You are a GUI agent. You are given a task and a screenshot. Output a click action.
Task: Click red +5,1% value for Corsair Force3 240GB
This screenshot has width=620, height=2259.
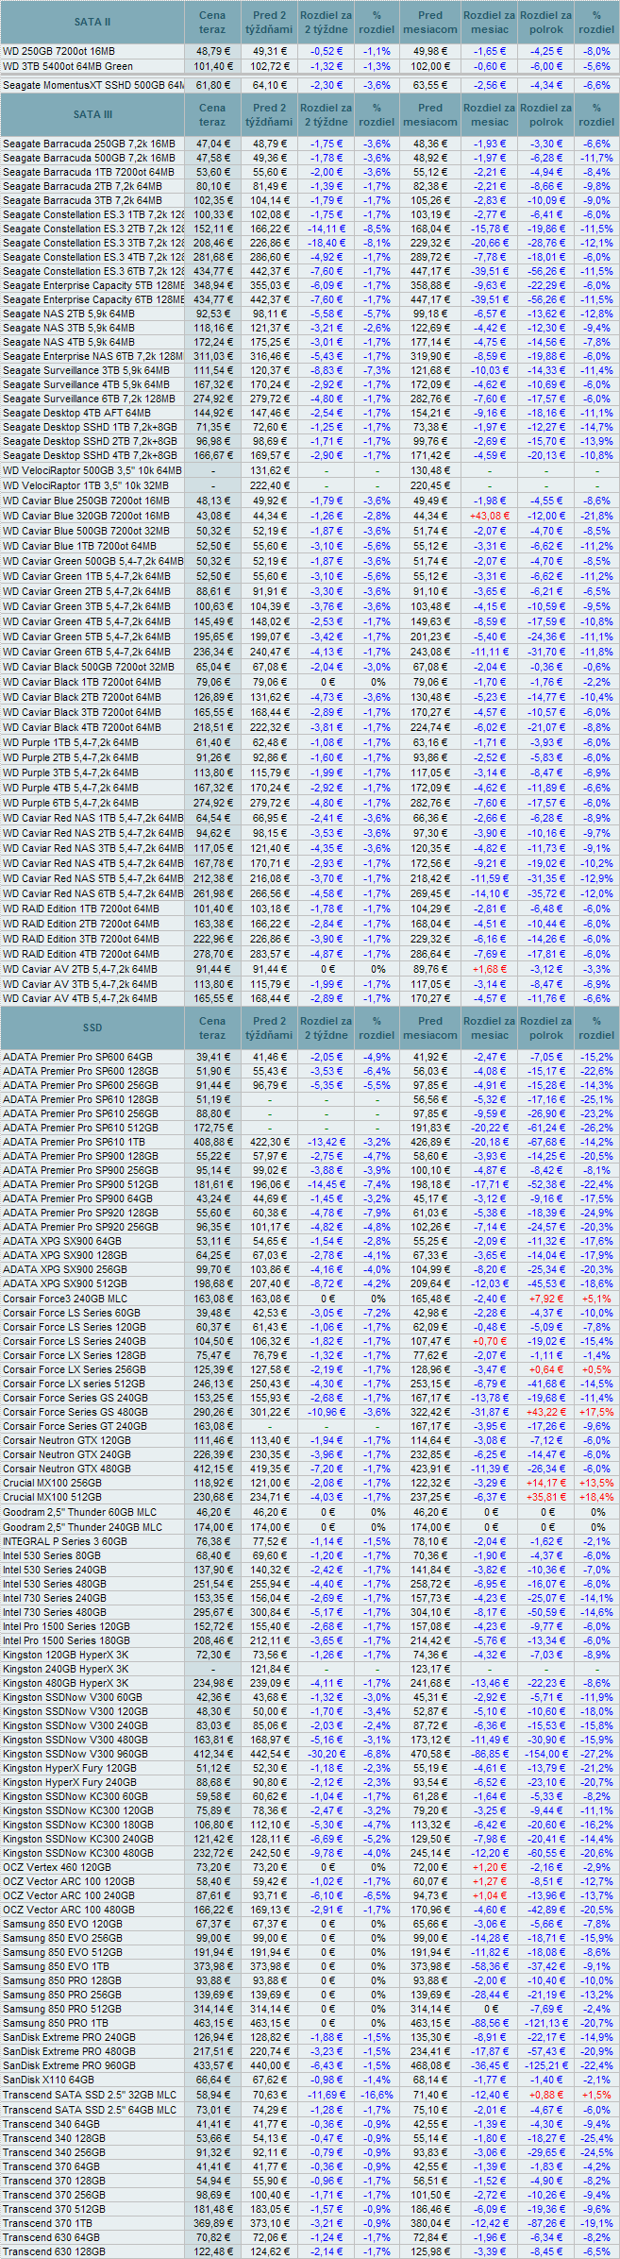596,1299
